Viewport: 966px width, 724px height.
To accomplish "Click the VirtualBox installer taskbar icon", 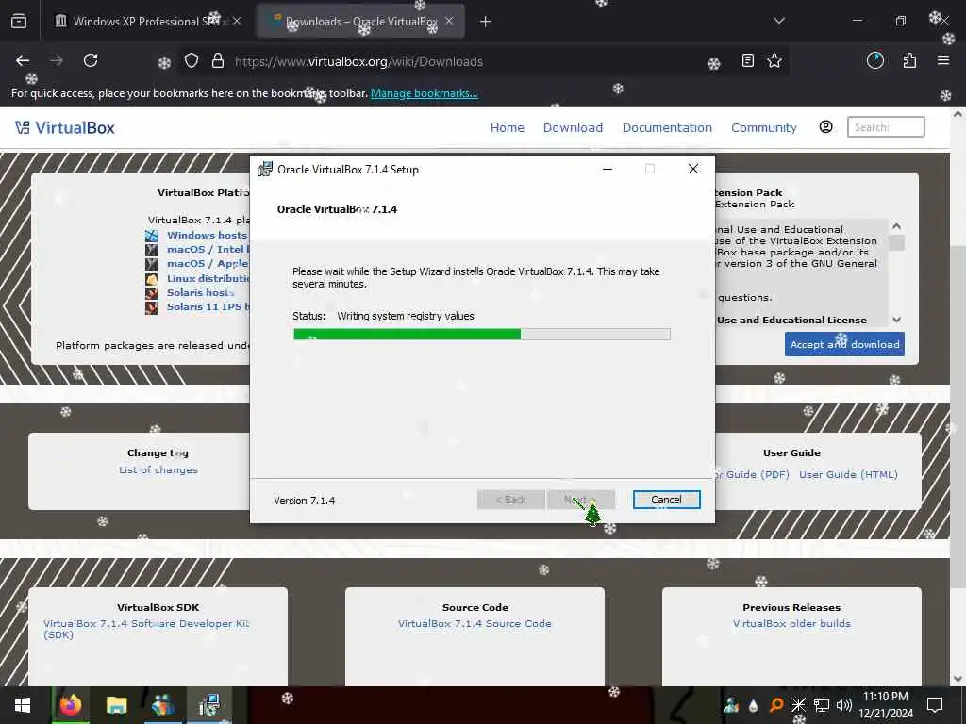I will 209,705.
